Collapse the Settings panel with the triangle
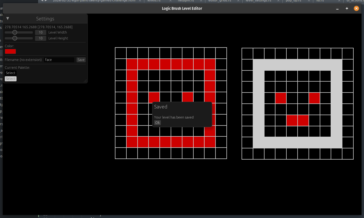364x218 pixels. click(8, 18)
